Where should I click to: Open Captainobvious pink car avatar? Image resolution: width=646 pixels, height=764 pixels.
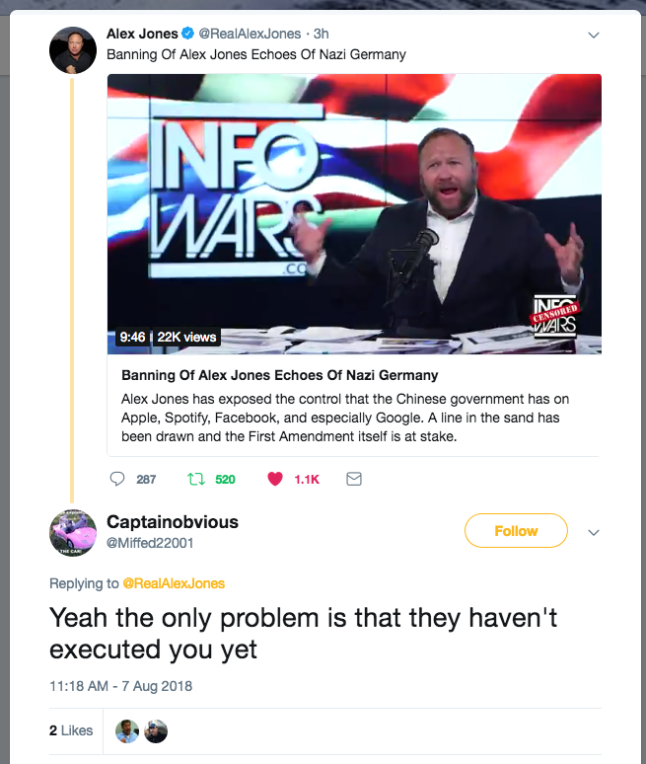point(73,533)
